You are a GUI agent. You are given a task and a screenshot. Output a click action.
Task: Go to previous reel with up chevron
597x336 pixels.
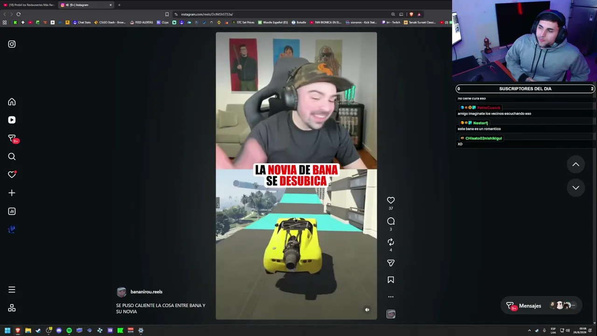[x=576, y=164]
